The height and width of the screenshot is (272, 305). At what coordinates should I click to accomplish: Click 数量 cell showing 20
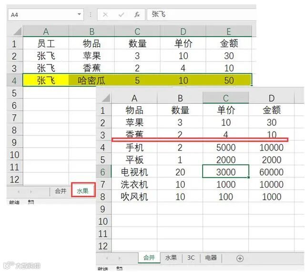(180, 171)
